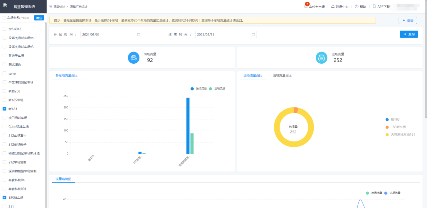Open start time calendar icon
Viewport: 427px width, 208px height.
[x=138, y=35]
